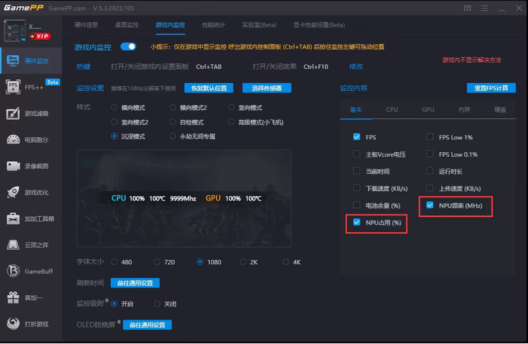This screenshot has width=528, height=344.
Task: Click 前往通用设置 button beside OLED防烧屏
Action: tap(147, 325)
